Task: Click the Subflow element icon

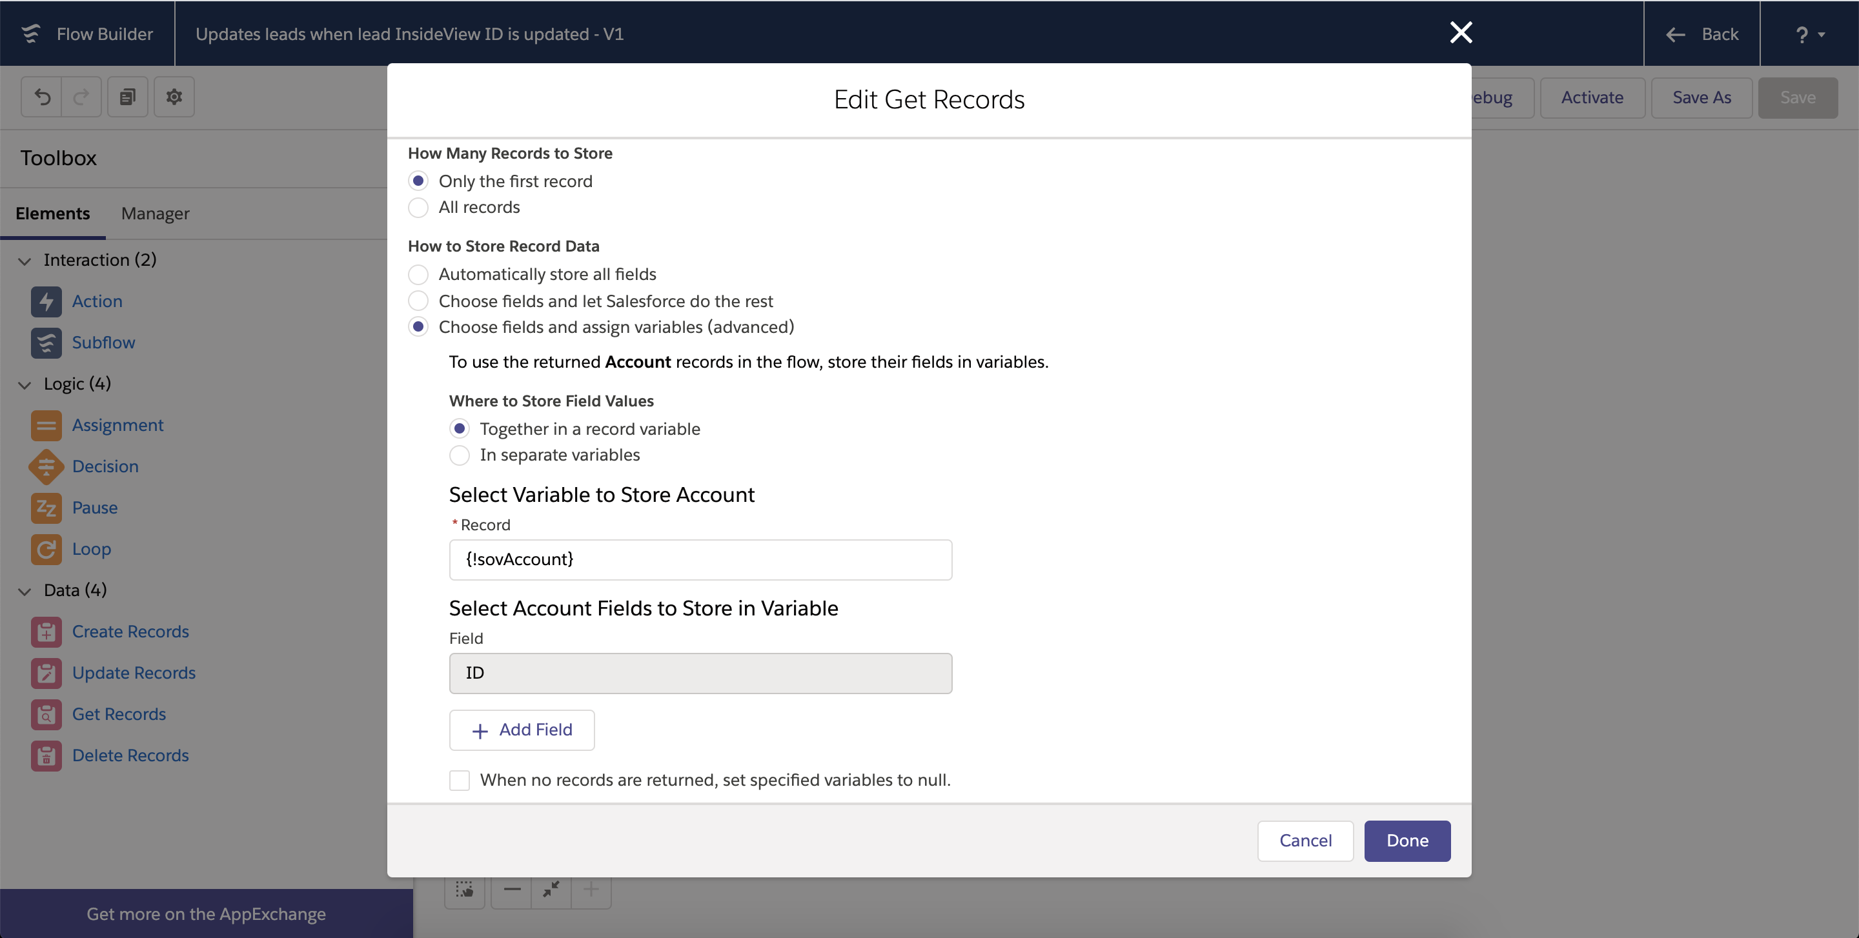Action: pyautogui.click(x=45, y=343)
